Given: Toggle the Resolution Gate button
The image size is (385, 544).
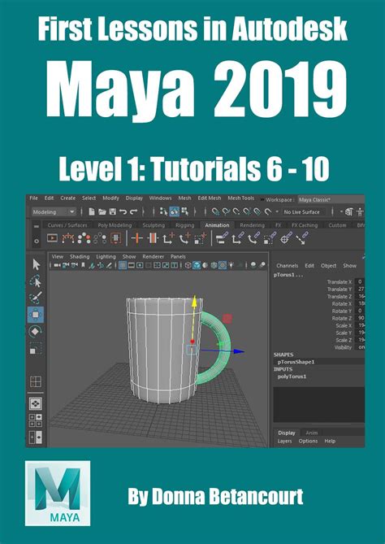Looking at the screenshot, I should point(140,265).
